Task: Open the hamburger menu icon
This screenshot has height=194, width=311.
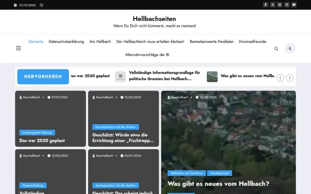Action: 18,48
